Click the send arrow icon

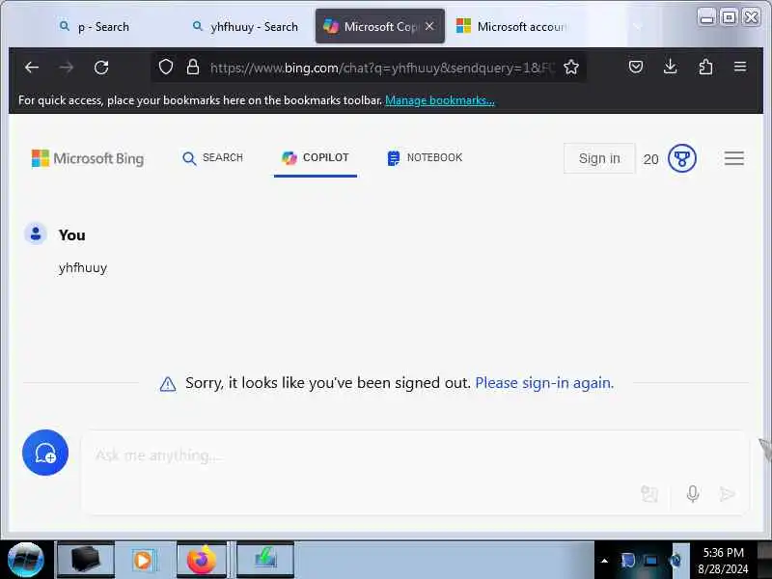[x=728, y=494]
